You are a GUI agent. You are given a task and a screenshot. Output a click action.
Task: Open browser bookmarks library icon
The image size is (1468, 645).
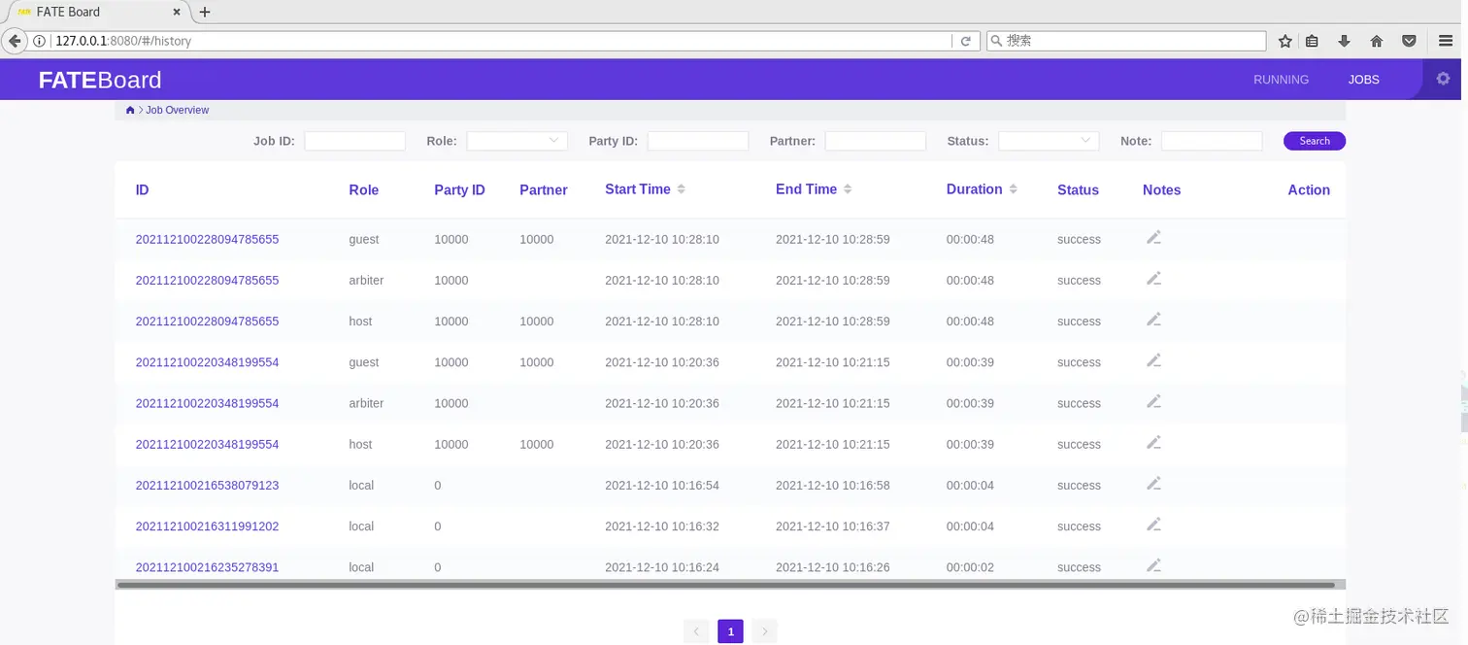click(x=1312, y=41)
